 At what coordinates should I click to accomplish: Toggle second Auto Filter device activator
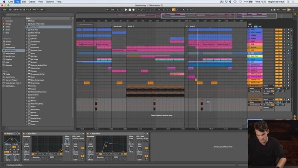coord(88,134)
